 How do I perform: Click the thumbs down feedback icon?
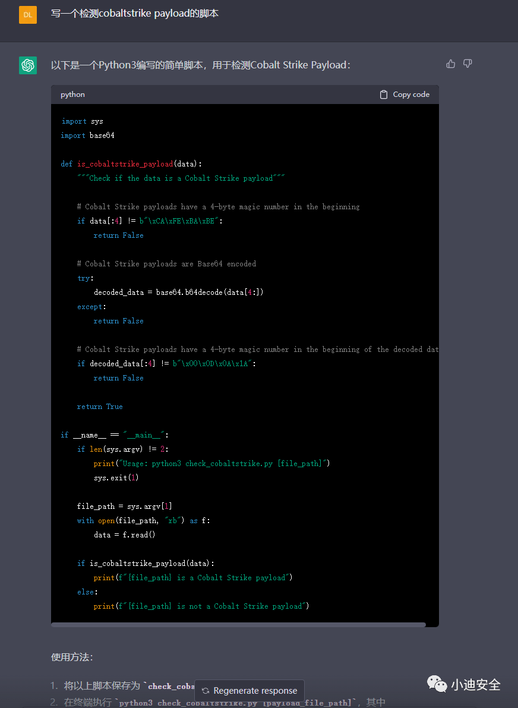[x=468, y=64]
